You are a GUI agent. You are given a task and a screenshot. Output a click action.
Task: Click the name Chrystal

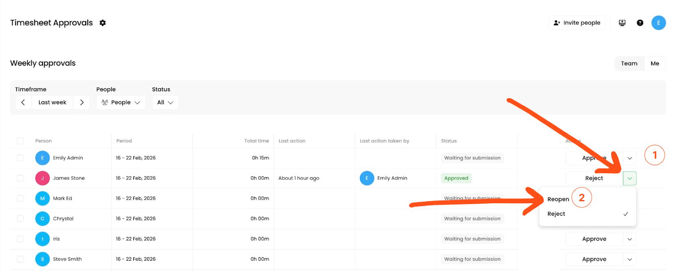(x=63, y=219)
